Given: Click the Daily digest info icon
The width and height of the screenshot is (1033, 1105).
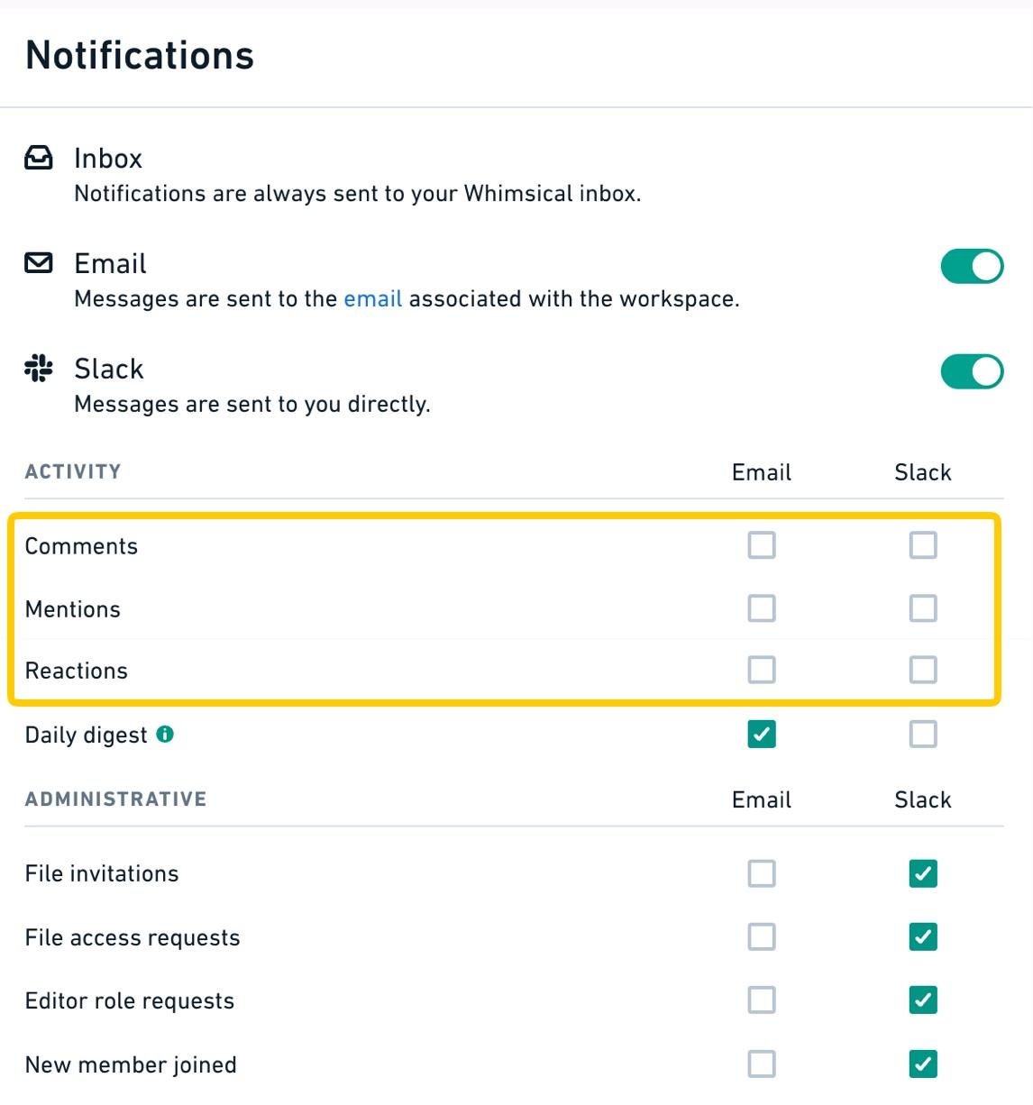Looking at the screenshot, I should click(165, 734).
